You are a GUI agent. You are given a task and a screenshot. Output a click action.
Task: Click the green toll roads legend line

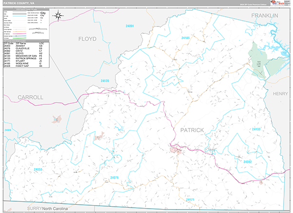pos(20,38)
